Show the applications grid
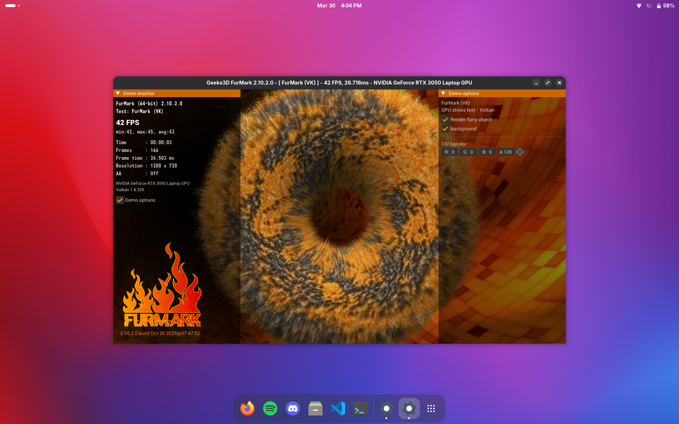The image size is (679, 424). [x=431, y=408]
